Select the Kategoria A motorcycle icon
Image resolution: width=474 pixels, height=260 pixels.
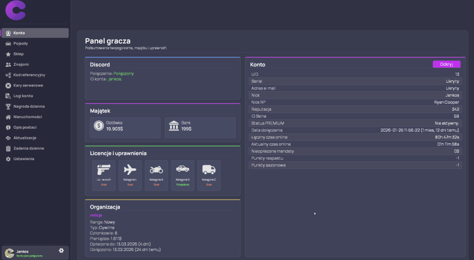coord(156,170)
